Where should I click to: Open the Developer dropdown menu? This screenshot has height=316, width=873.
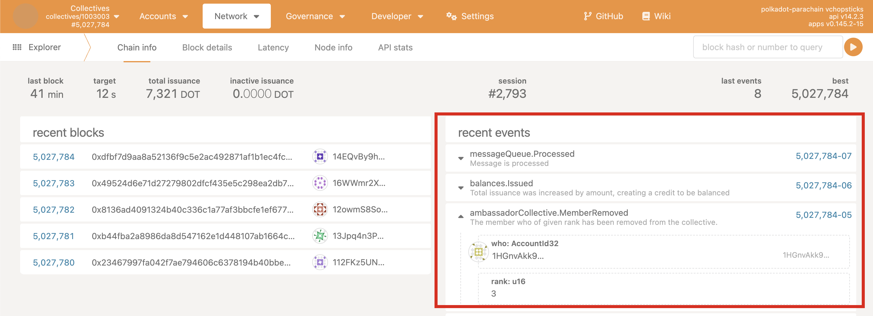click(x=397, y=16)
